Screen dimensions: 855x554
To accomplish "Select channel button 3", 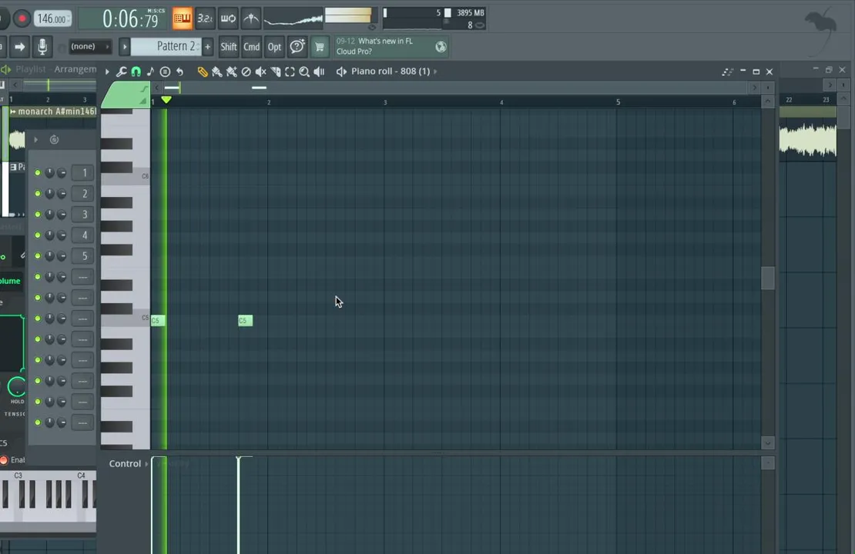I will pos(83,214).
